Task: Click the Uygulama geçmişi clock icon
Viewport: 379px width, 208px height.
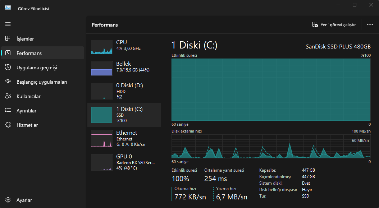Action: click(8, 68)
